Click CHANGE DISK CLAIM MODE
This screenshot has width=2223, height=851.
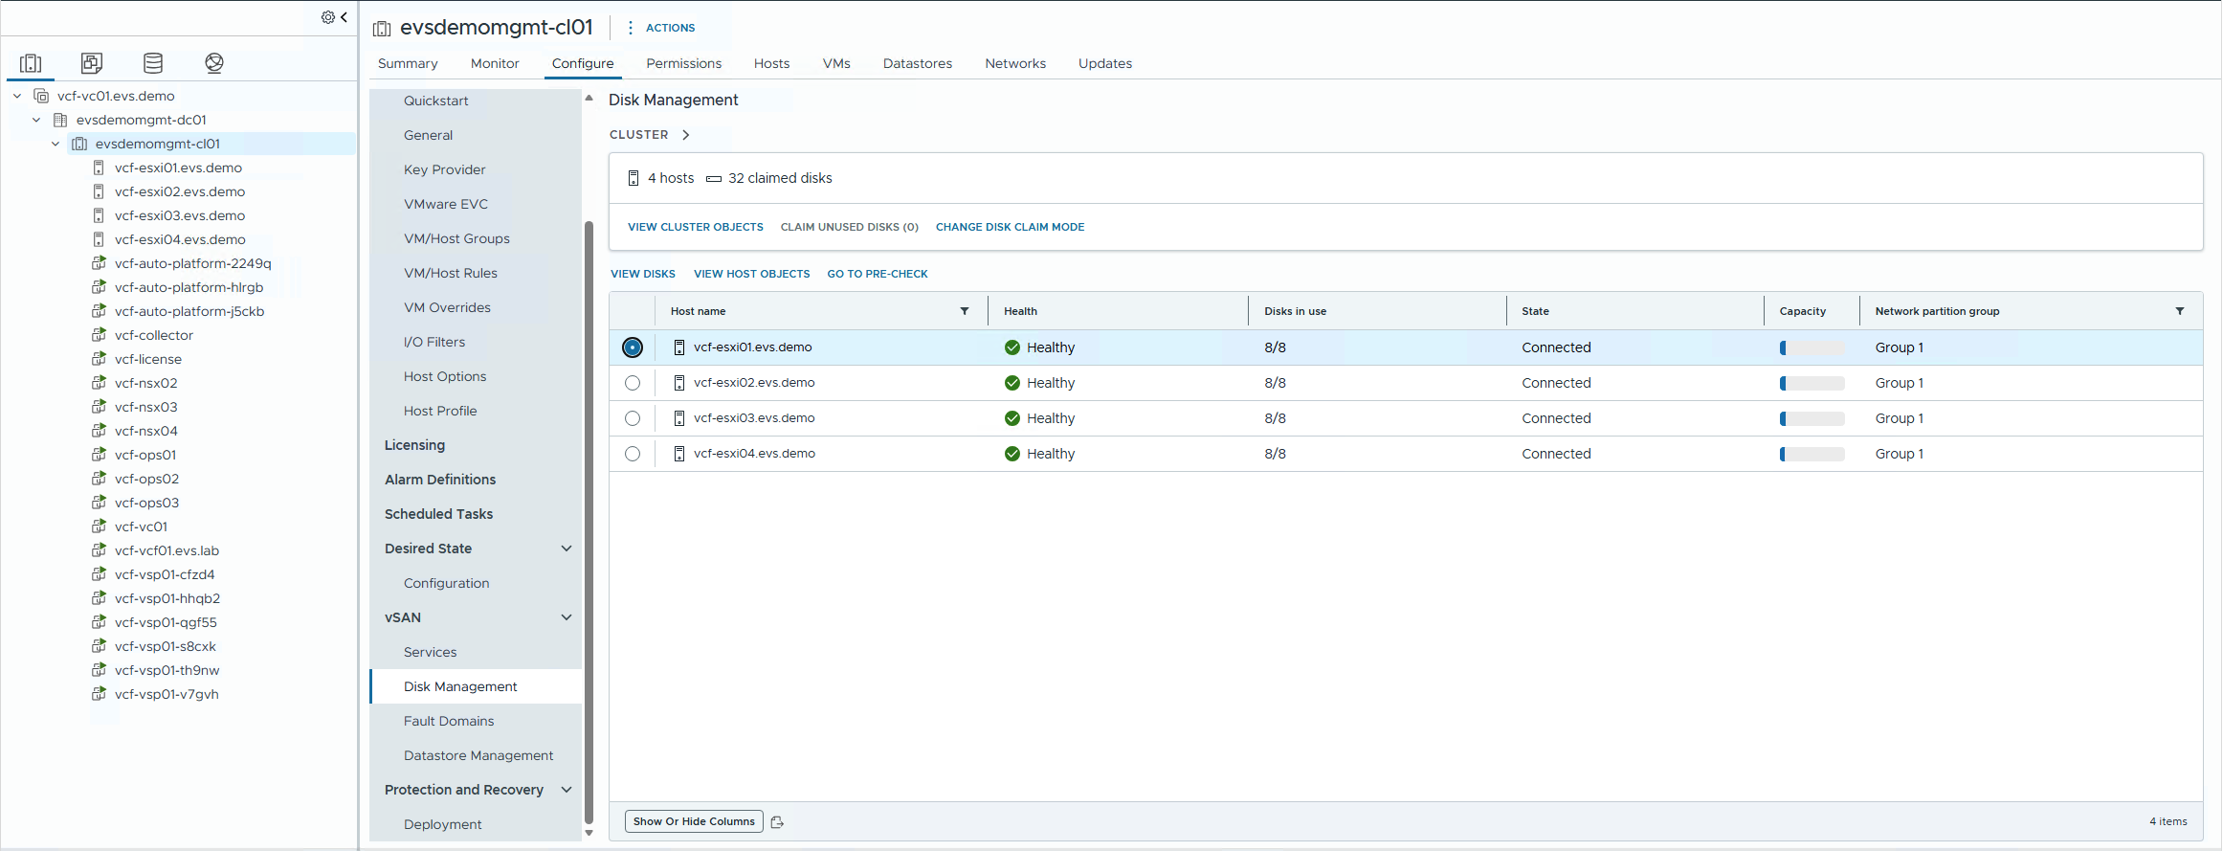(x=1010, y=227)
